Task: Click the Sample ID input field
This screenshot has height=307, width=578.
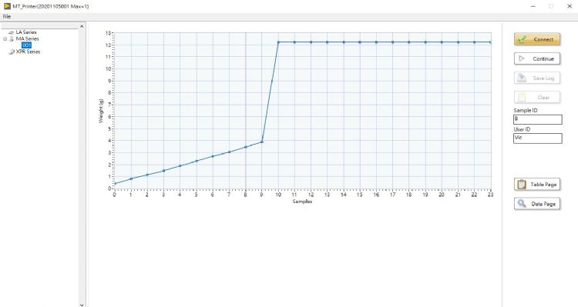Action: tap(537, 119)
